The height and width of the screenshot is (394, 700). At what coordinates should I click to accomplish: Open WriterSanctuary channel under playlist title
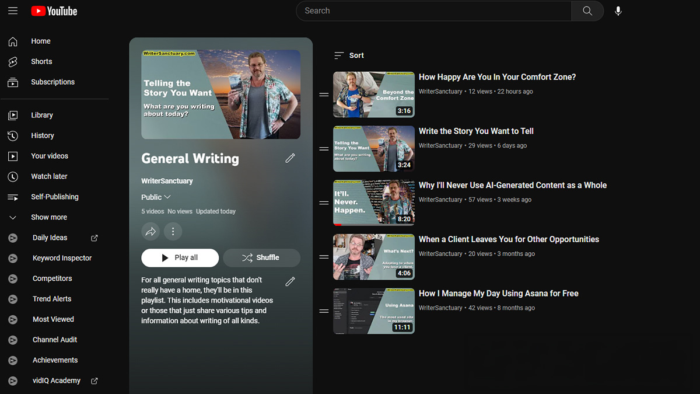click(167, 181)
